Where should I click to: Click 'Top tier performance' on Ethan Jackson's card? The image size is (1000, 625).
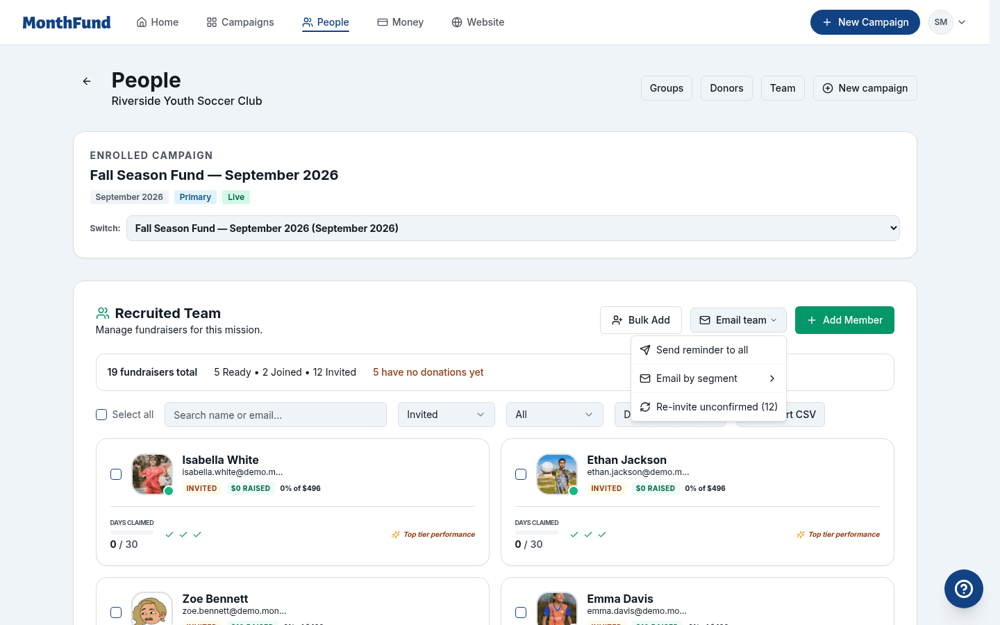pyautogui.click(x=844, y=535)
